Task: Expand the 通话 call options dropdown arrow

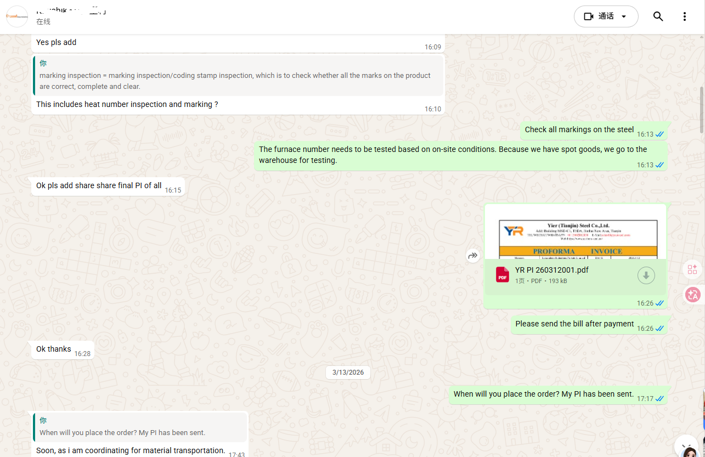Action: coord(624,16)
